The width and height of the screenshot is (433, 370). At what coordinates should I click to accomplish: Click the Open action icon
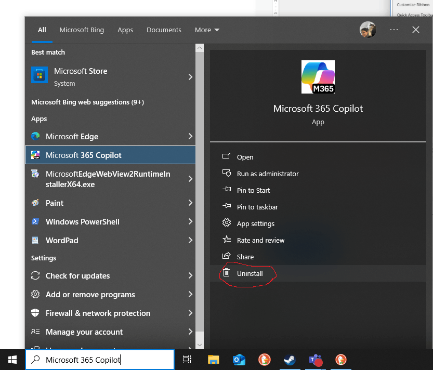(227, 156)
